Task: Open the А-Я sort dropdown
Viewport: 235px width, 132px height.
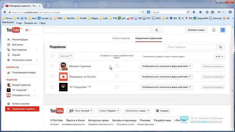Action: (219, 56)
